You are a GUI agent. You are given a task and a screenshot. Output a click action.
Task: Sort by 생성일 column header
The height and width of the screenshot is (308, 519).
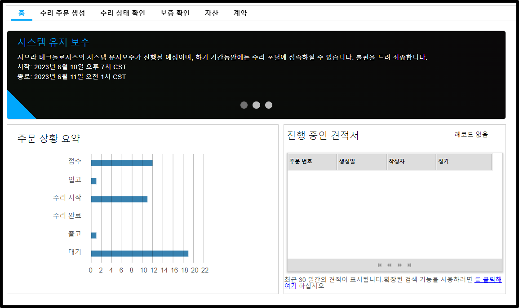[x=362, y=162]
